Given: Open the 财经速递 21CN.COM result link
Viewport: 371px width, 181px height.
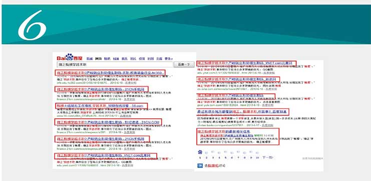Looking at the screenshot, I should point(108,122).
